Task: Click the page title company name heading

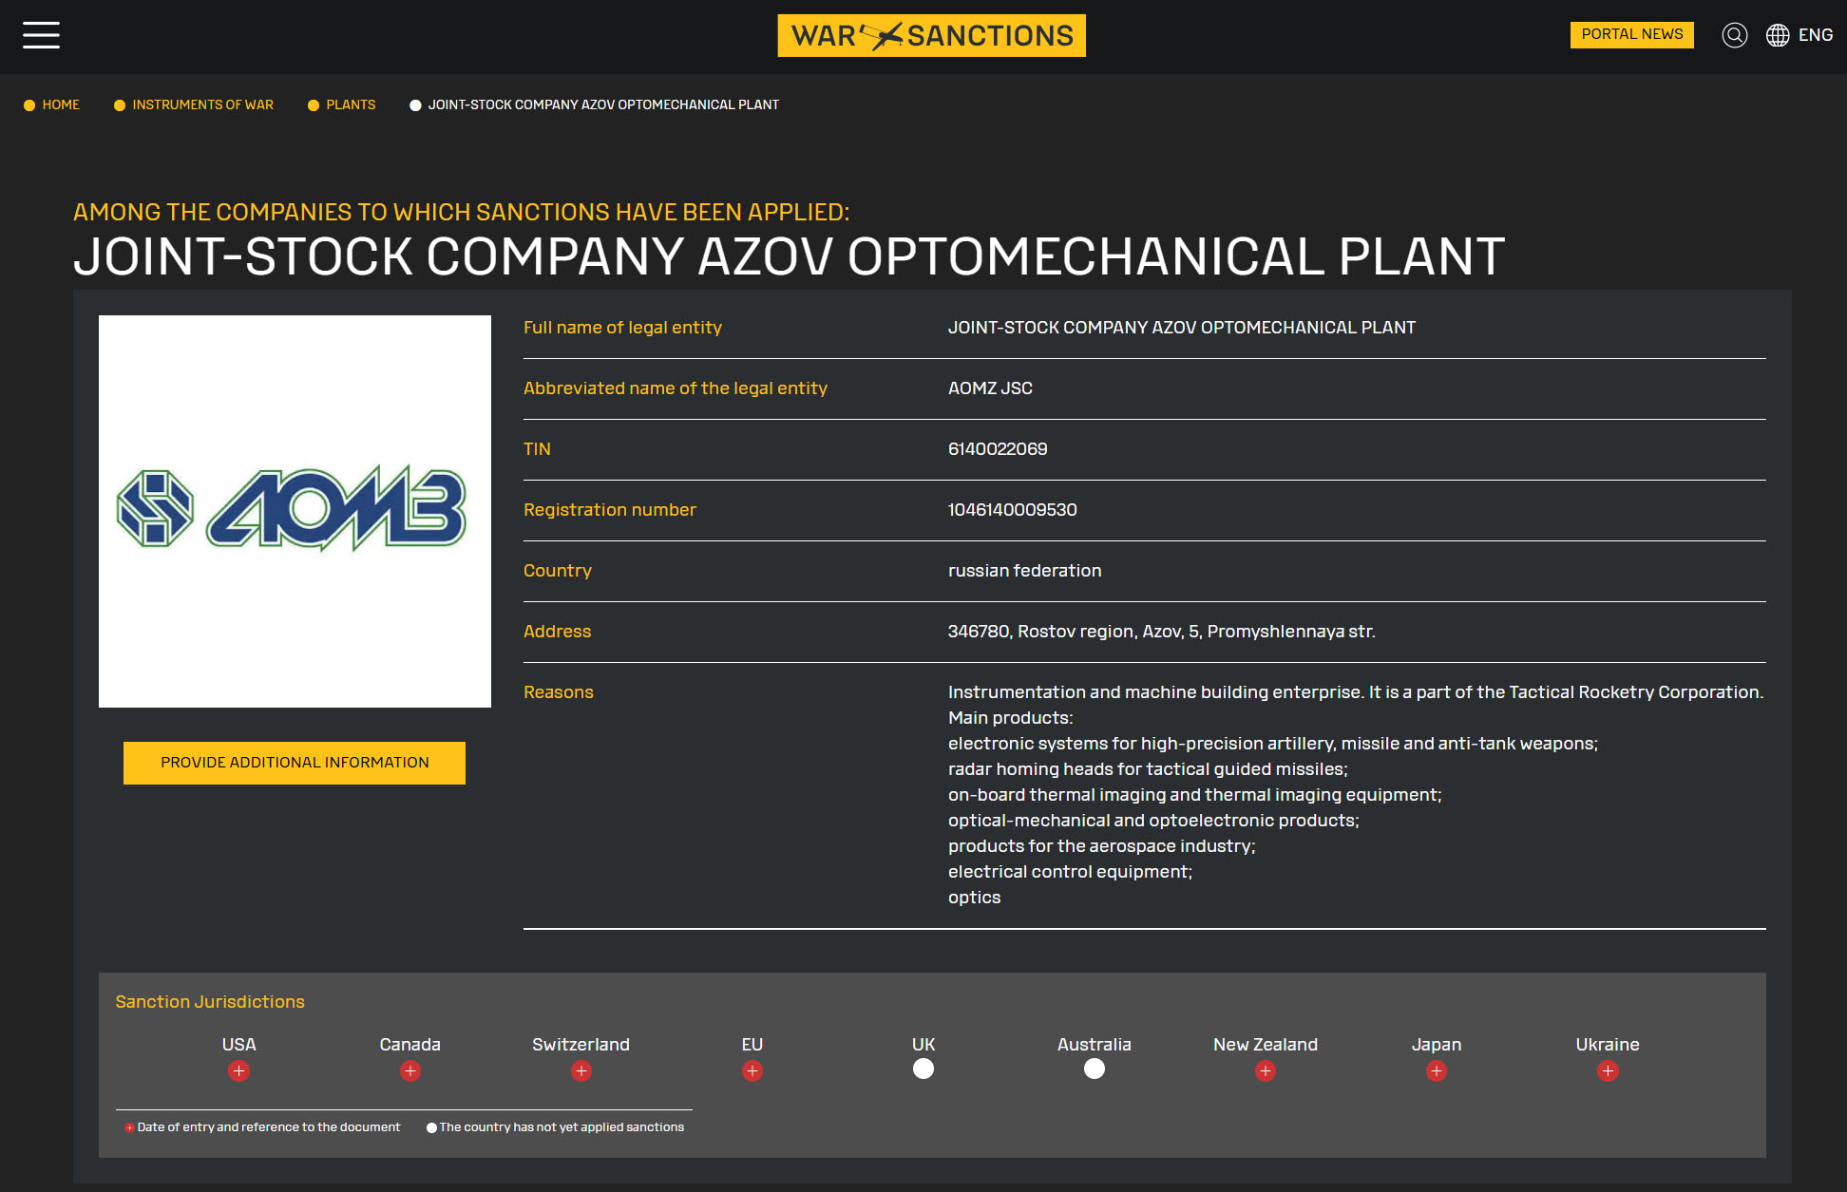Action: (x=789, y=256)
